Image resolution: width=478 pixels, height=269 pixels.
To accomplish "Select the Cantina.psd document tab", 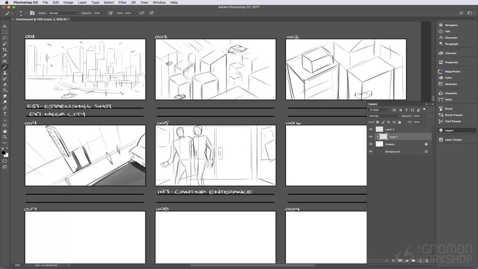I will (42, 19).
